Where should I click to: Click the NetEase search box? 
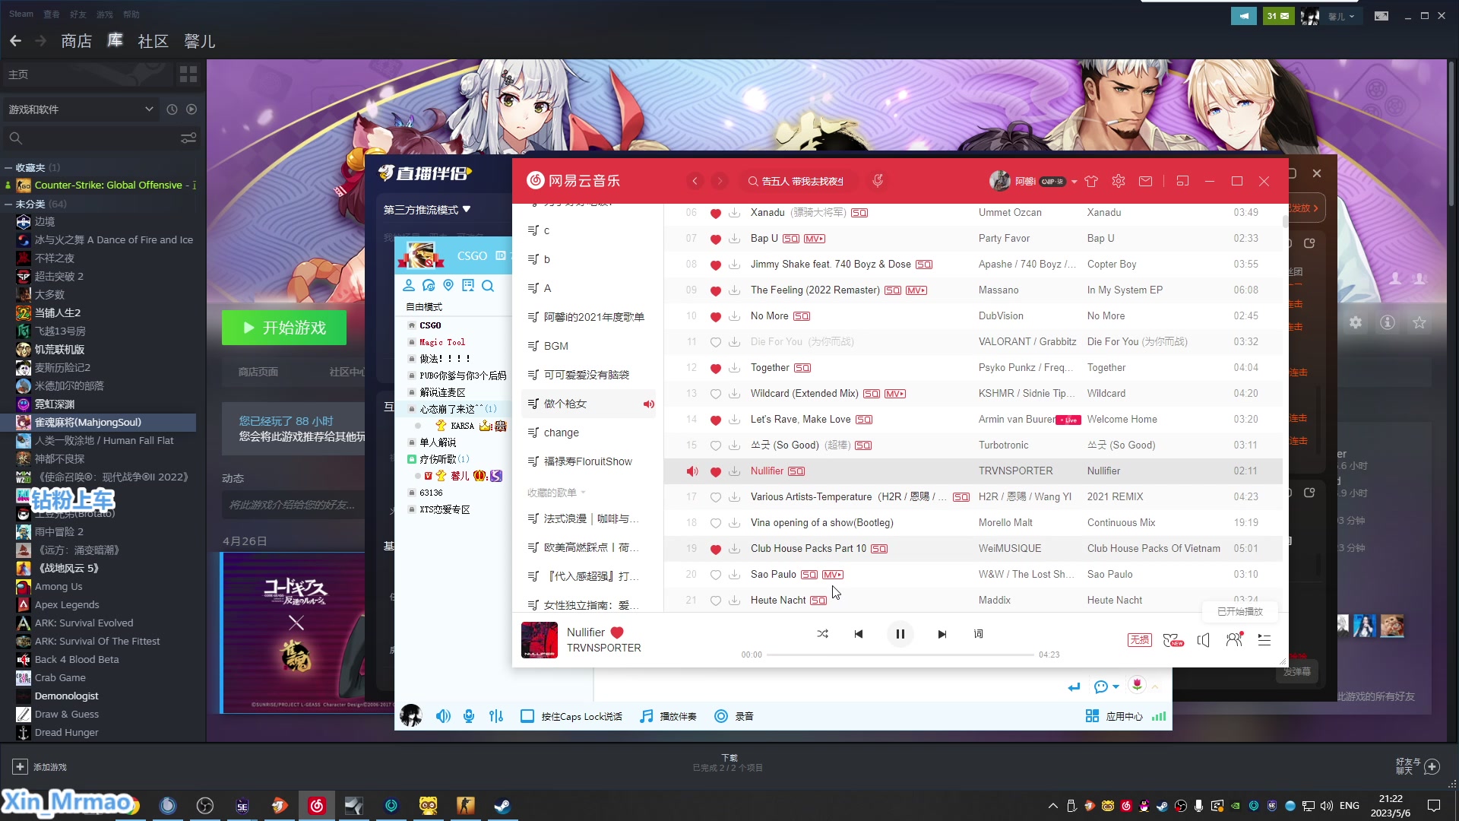tap(801, 181)
